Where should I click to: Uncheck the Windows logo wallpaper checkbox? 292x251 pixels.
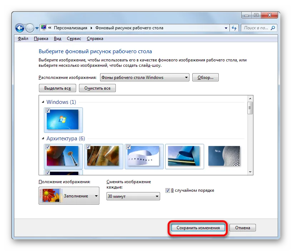[48, 111]
